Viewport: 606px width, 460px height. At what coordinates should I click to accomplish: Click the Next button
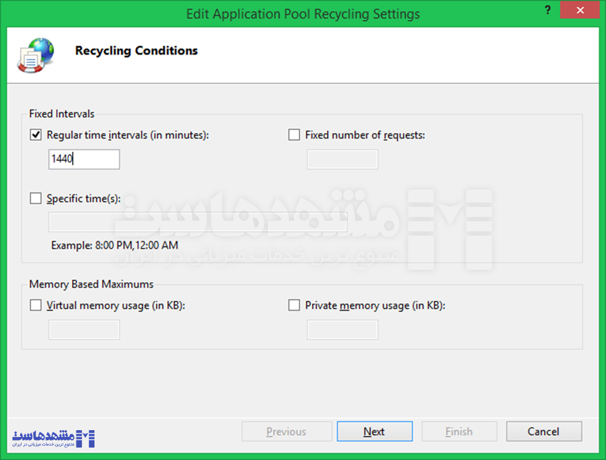point(375,431)
